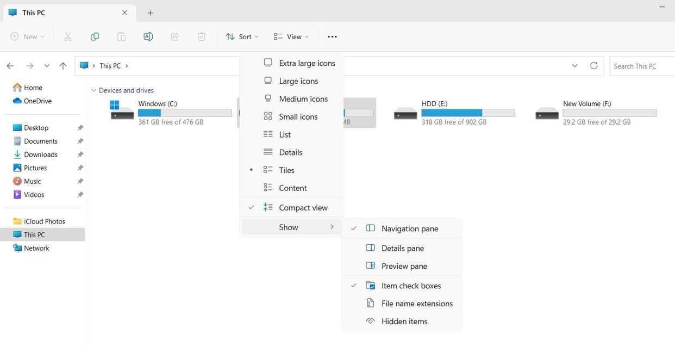
Task: Click the New button
Action: [x=26, y=36]
